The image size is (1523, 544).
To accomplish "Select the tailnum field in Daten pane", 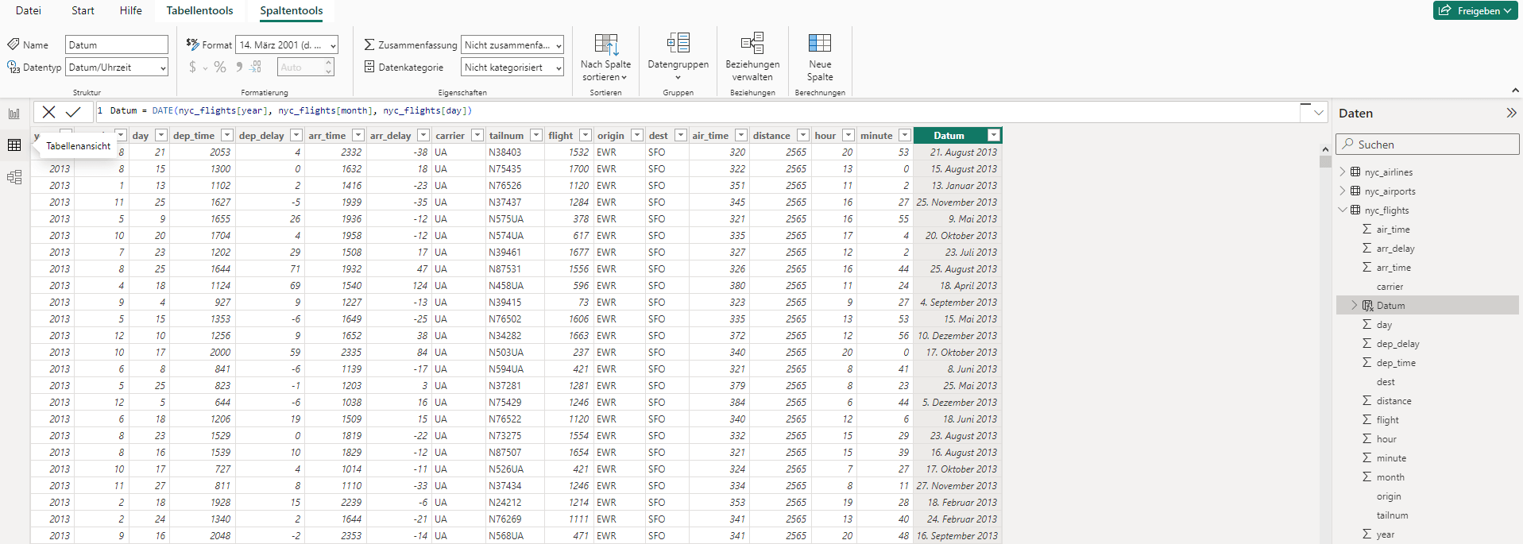I will (1392, 515).
